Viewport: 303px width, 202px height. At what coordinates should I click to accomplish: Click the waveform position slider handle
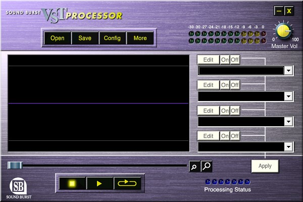click(15, 166)
